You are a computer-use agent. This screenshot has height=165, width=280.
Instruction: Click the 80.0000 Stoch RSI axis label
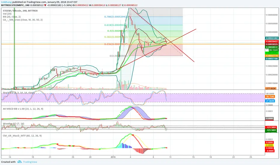pos(270,94)
